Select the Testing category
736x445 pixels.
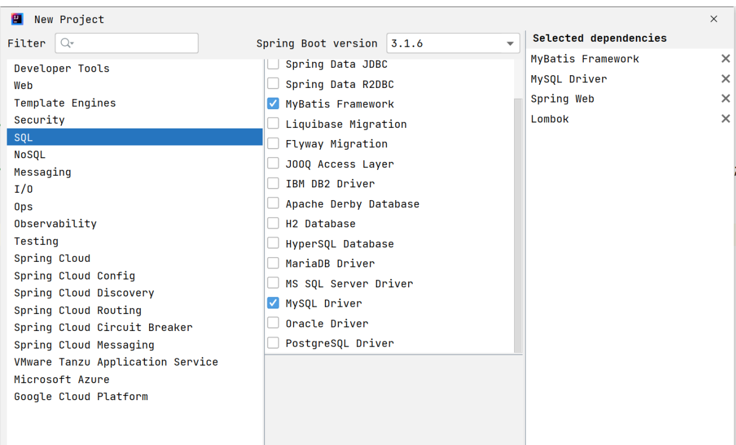135,241
